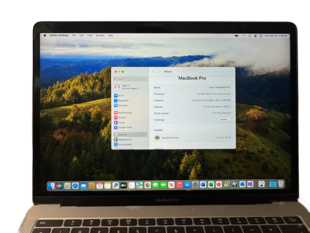Select Focus in the settings sidebar

coord(119,122)
